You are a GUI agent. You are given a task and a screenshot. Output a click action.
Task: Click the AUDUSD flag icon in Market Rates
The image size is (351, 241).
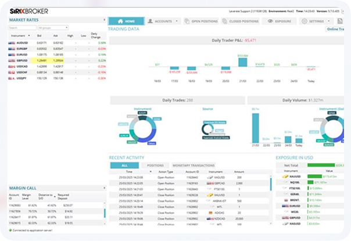[12, 43]
